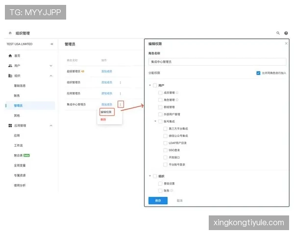Save permissions with the 保存 button
This screenshot has height=235, width=294.
[158, 201]
